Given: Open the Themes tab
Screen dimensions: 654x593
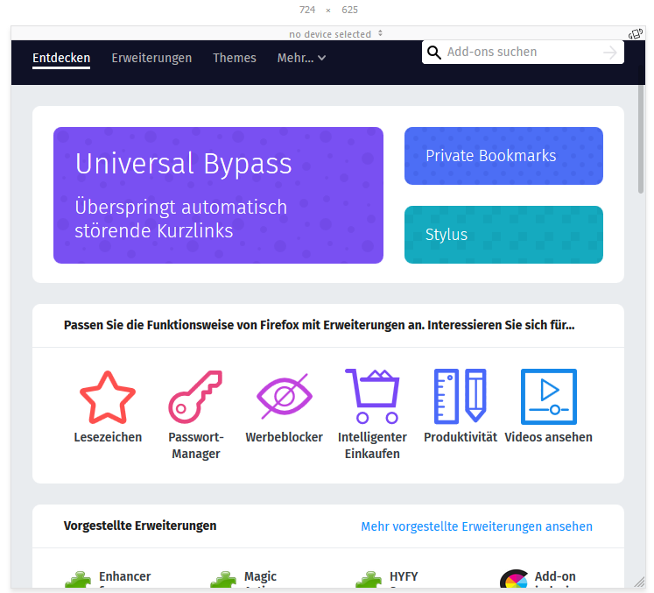Looking at the screenshot, I should pyautogui.click(x=235, y=58).
